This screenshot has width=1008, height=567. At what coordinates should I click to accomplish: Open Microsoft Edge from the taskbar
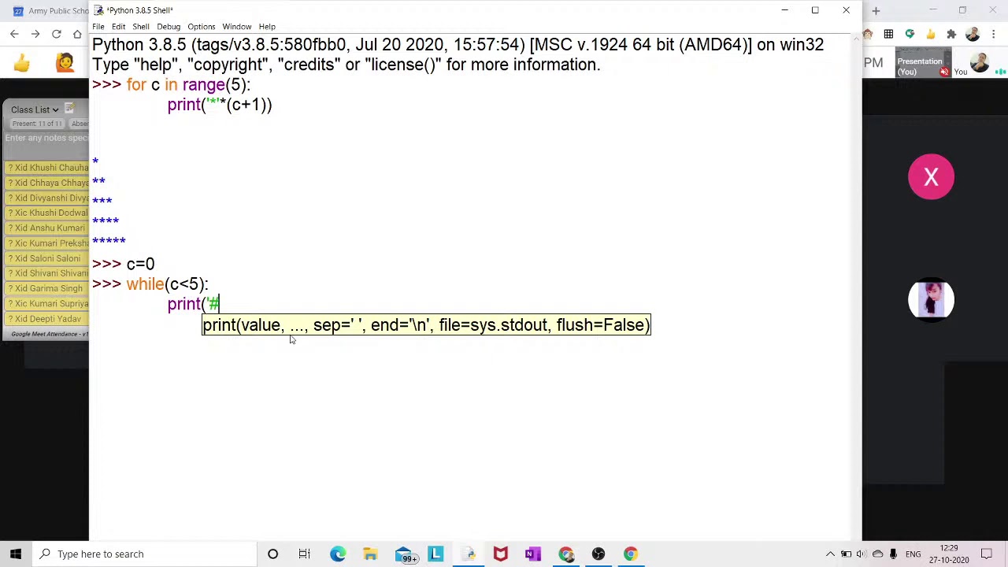337,554
